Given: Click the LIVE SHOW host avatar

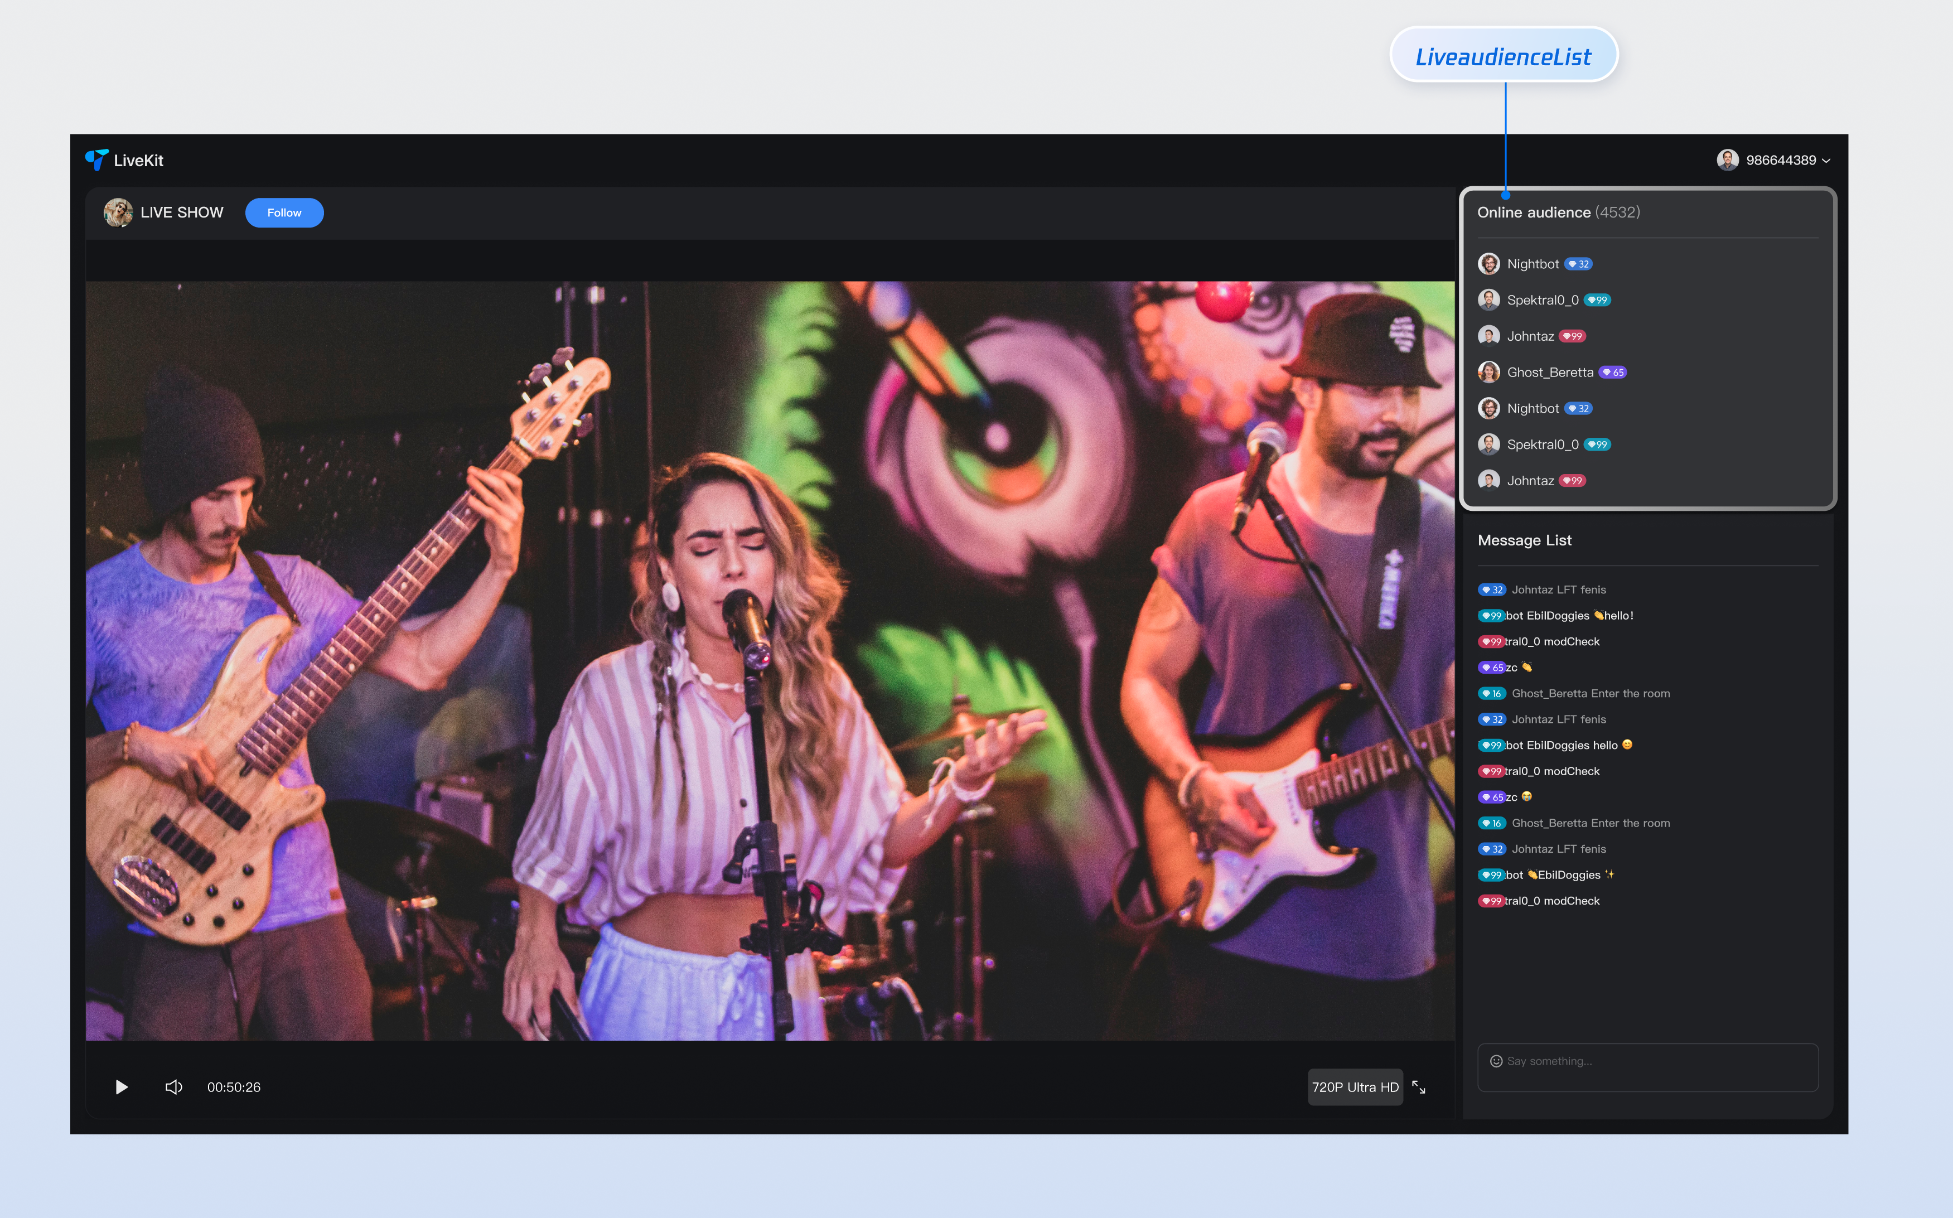Looking at the screenshot, I should 118,212.
